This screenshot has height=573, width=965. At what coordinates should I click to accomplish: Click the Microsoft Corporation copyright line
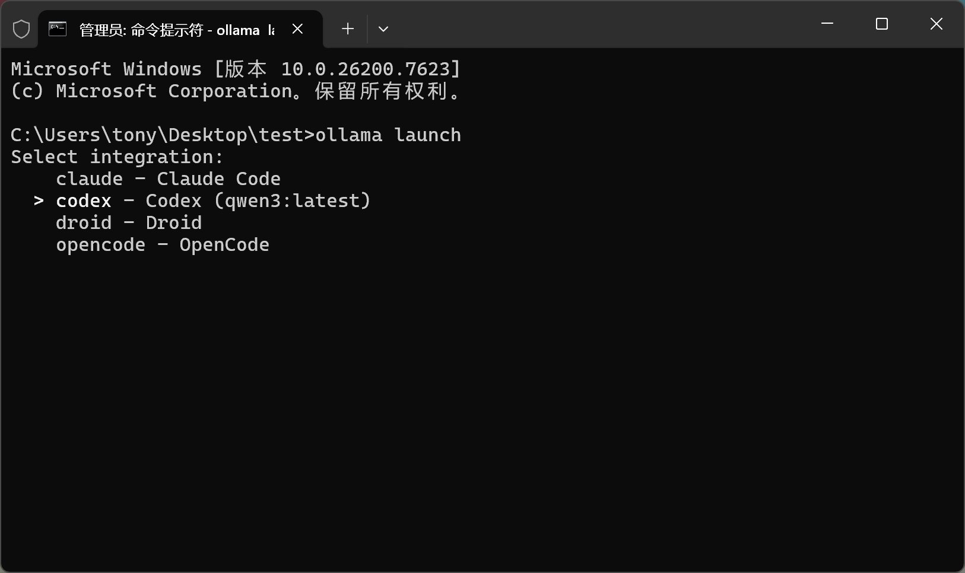tap(236, 91)
